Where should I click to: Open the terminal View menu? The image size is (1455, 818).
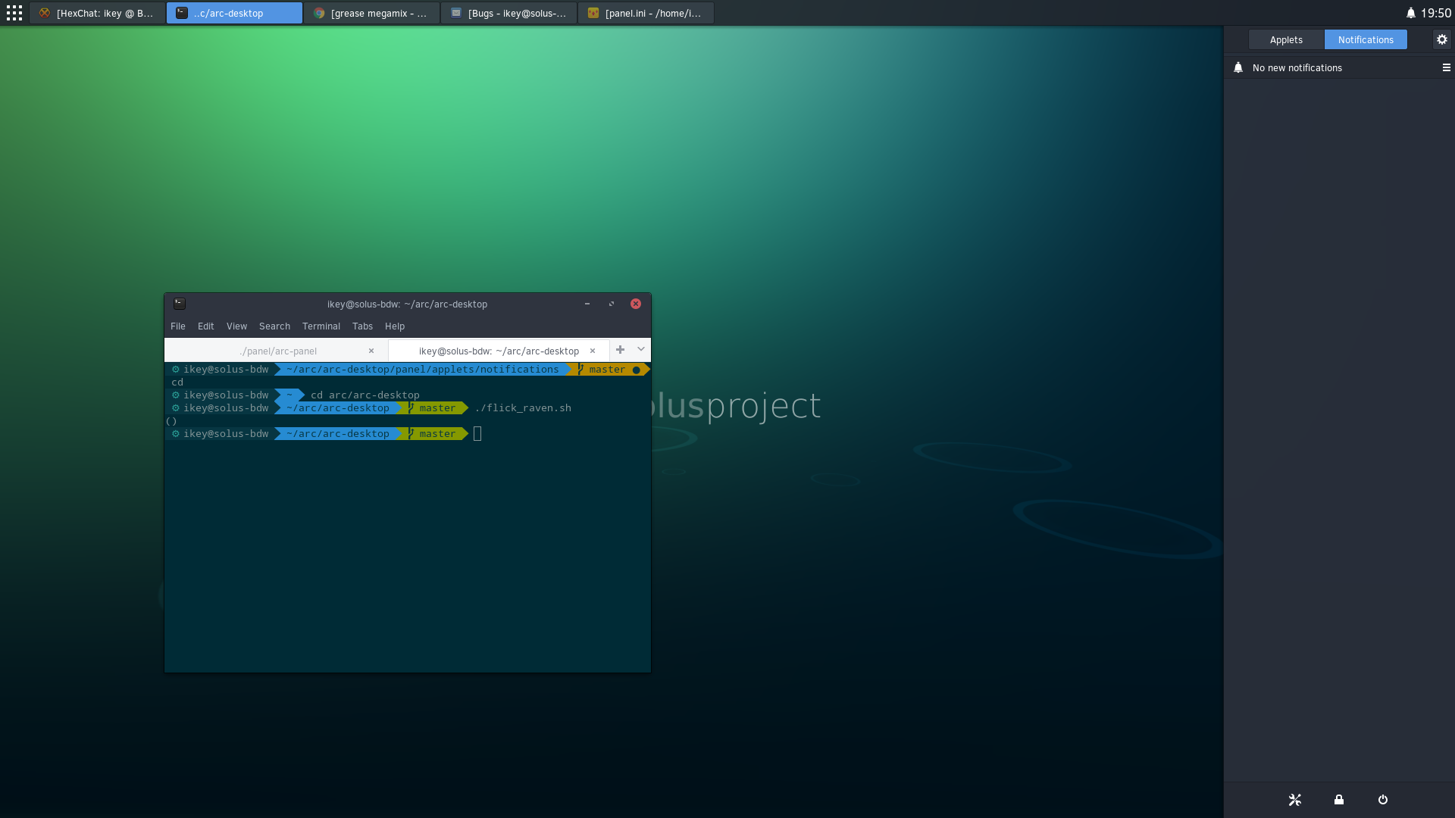pos(237,326)
